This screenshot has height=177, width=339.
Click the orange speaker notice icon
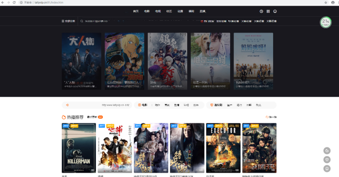[x=67, y=105]
